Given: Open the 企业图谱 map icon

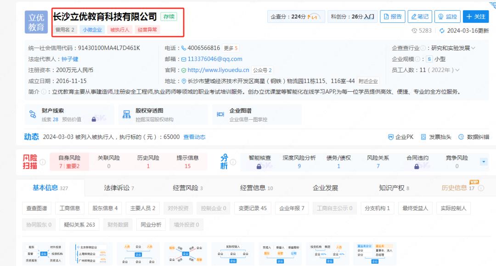Looking at the screenshot, I should 220,114.
